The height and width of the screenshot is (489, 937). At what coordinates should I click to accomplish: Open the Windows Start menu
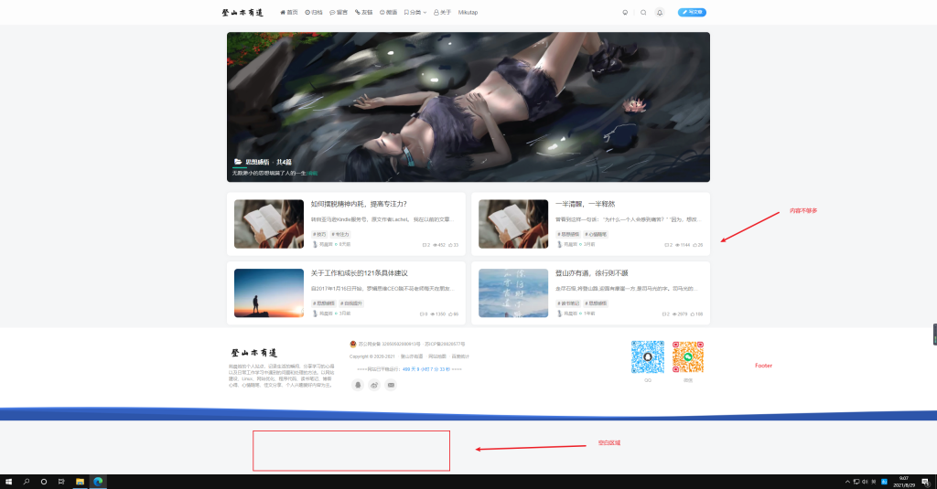pyautogui.click(x=8, y=482)
